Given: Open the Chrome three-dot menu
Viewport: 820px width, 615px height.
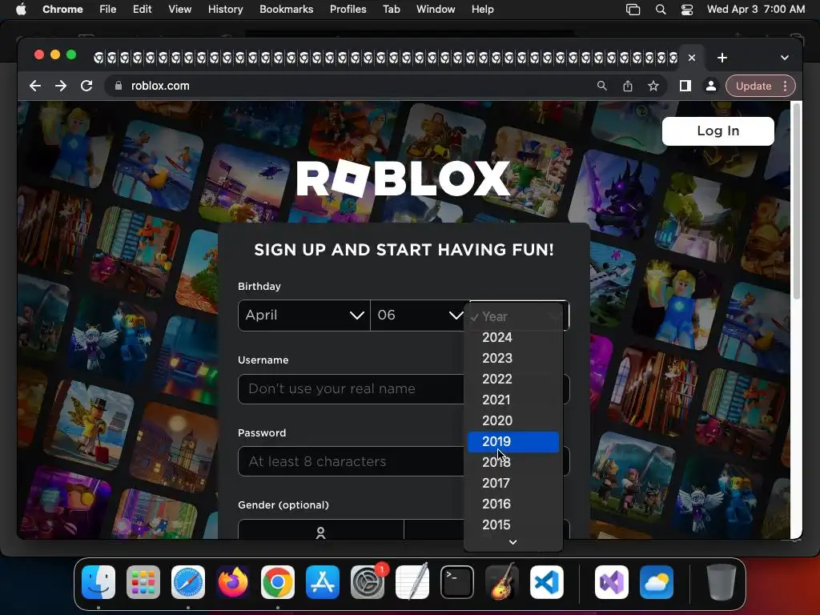Looking at the screenshot, I should point(785,86).
